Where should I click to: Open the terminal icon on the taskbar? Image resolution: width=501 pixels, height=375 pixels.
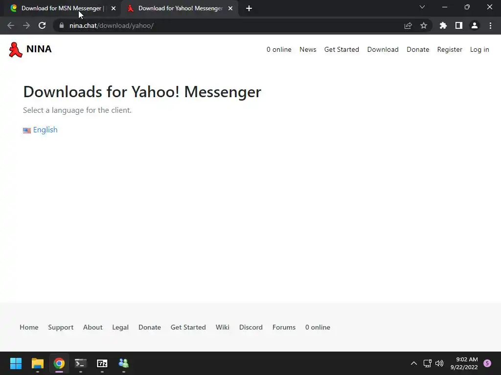click(x=81, y=363)
